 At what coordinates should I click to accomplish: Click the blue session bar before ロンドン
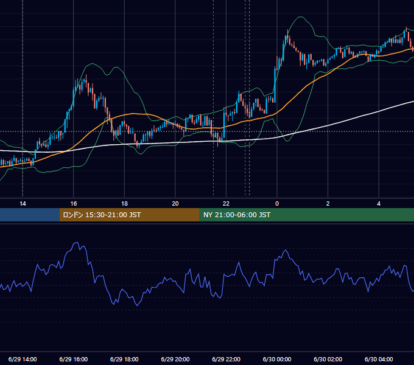pos(30,215)
